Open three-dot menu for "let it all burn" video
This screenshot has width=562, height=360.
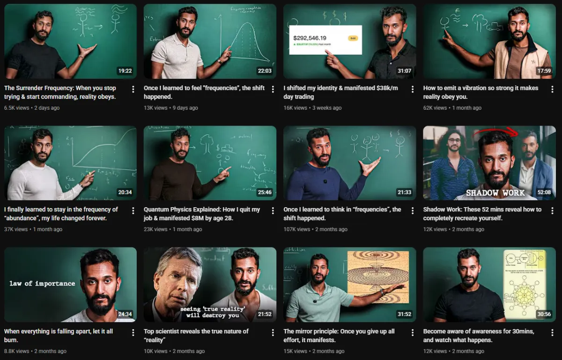click(133, 332)
